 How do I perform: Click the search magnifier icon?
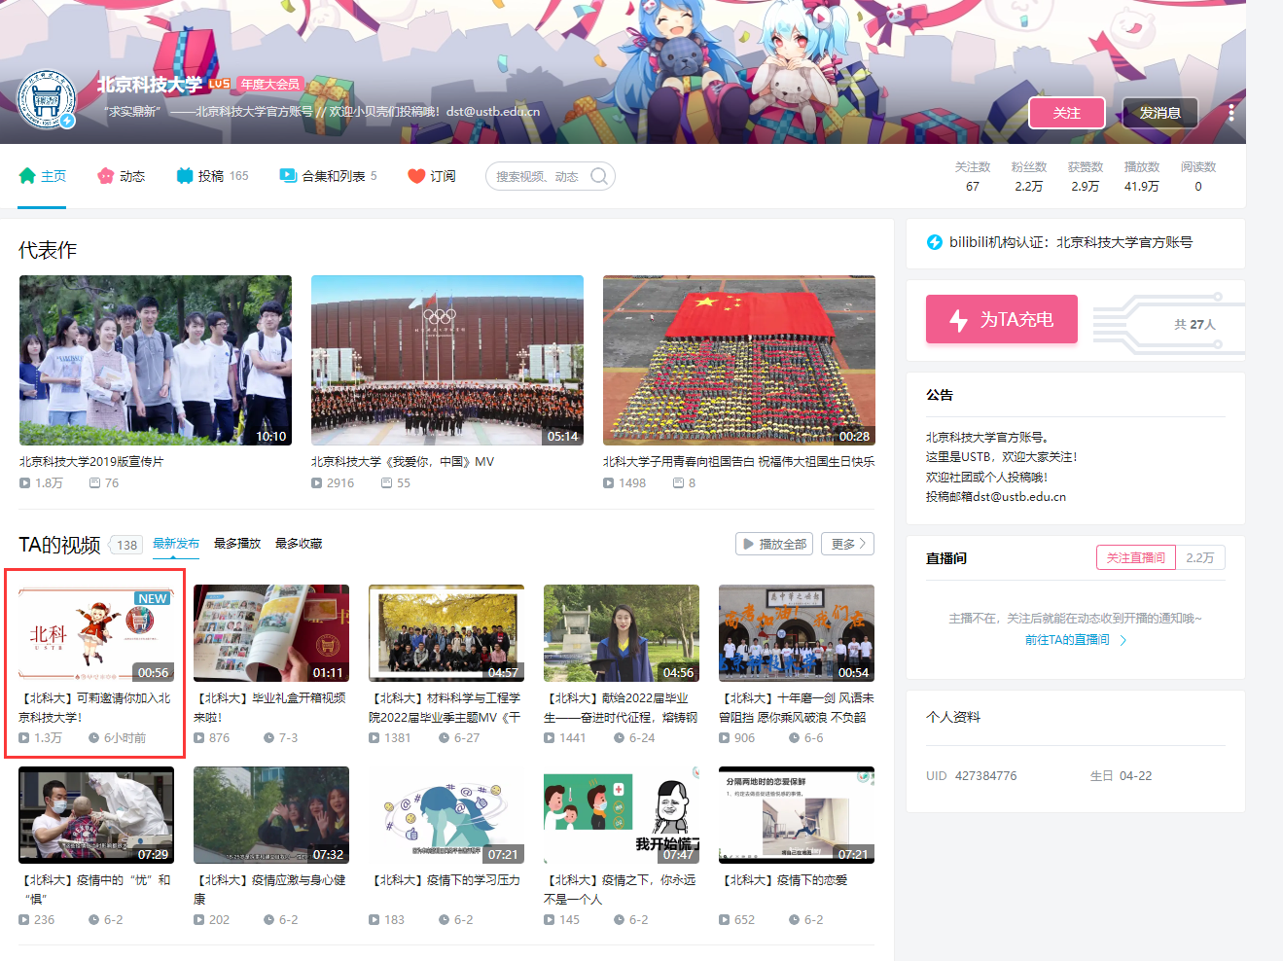tap(599, 176)
